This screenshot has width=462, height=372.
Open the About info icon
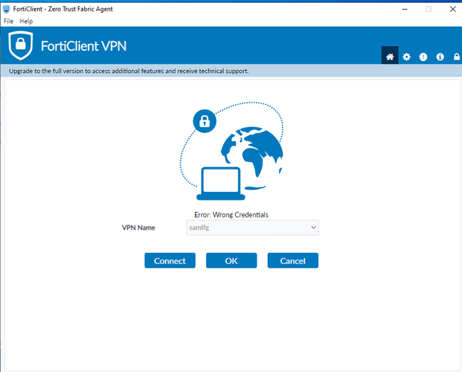pos(440,57)
